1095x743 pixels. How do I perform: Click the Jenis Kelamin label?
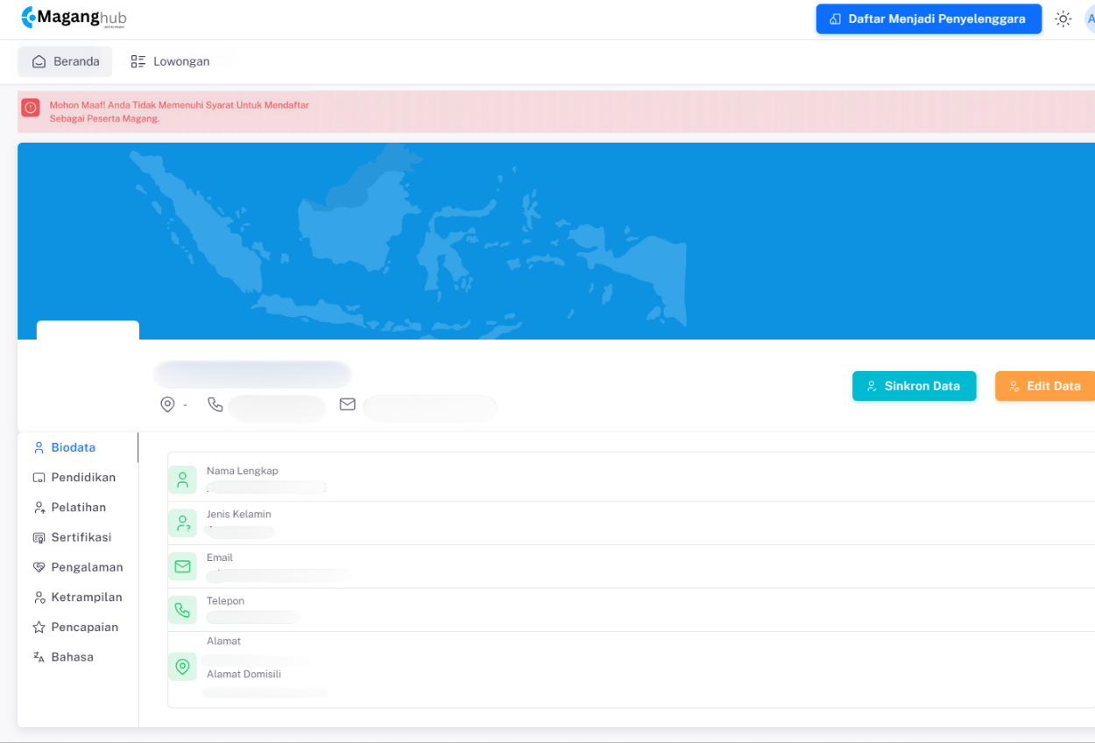point(239,514)
